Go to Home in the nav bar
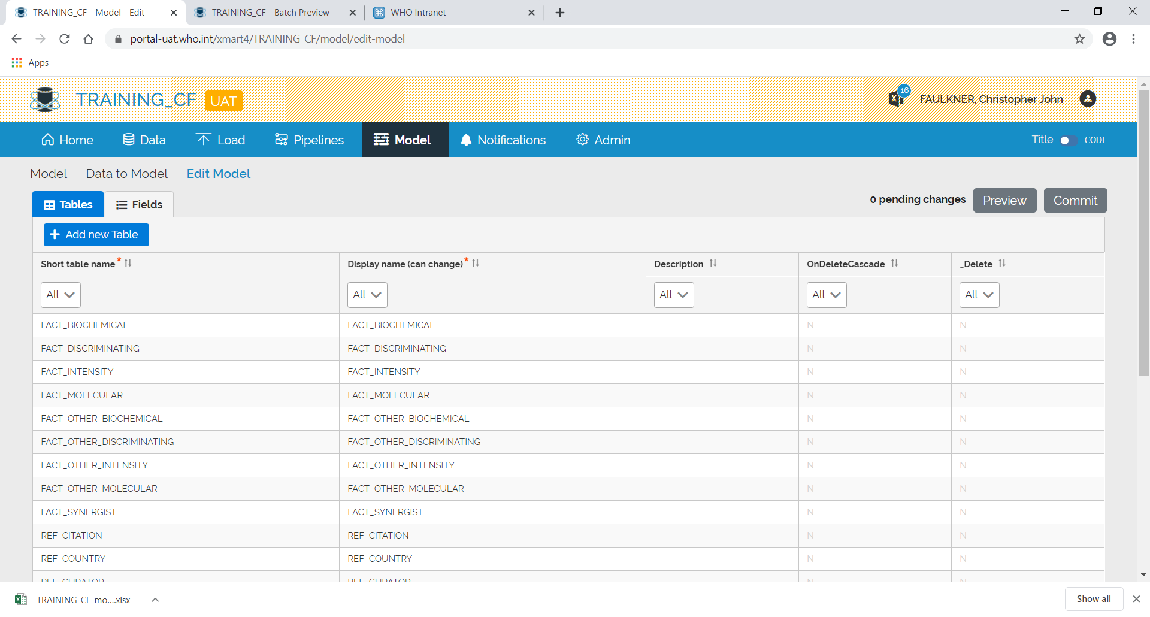1150x617 pixels. [67, 140]
